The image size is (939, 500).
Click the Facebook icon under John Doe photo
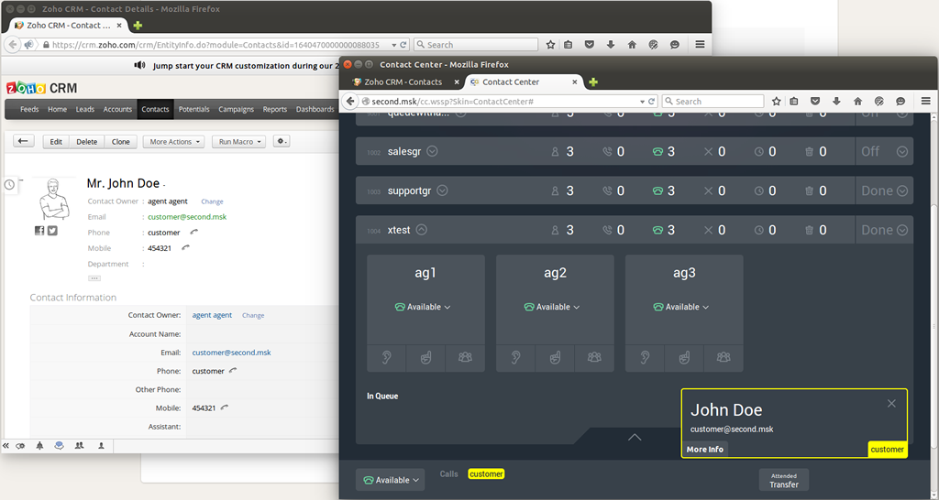click(x=39, y=231)
